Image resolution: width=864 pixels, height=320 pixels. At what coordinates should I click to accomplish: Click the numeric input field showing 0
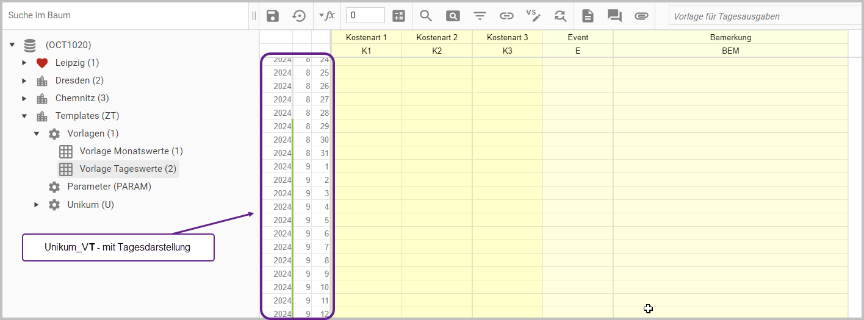pos(365,16)
